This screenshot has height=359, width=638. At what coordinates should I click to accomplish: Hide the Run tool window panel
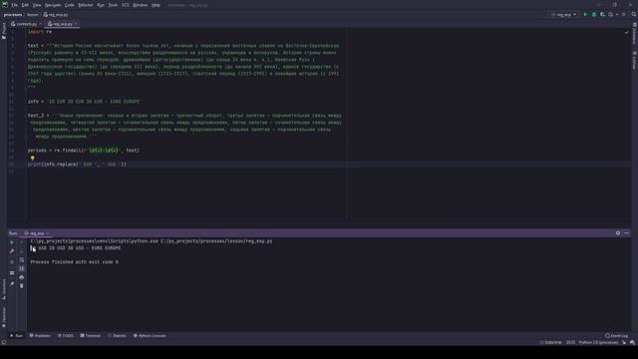pos(627,233)
